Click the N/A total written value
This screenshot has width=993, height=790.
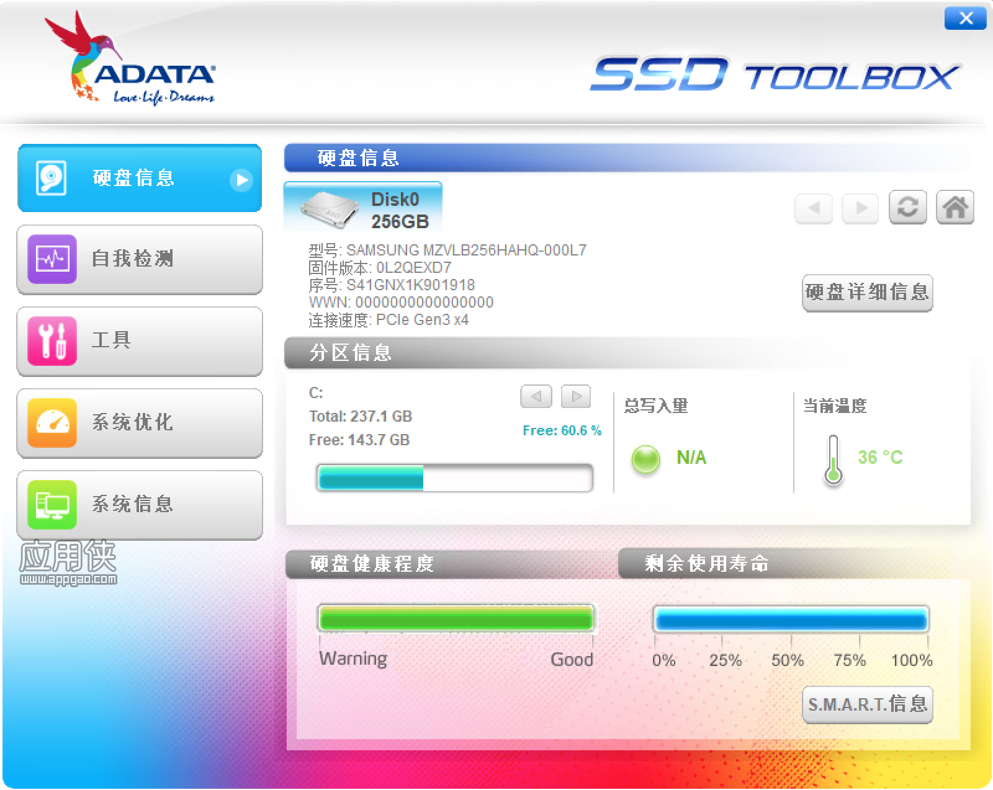(691, 458)
